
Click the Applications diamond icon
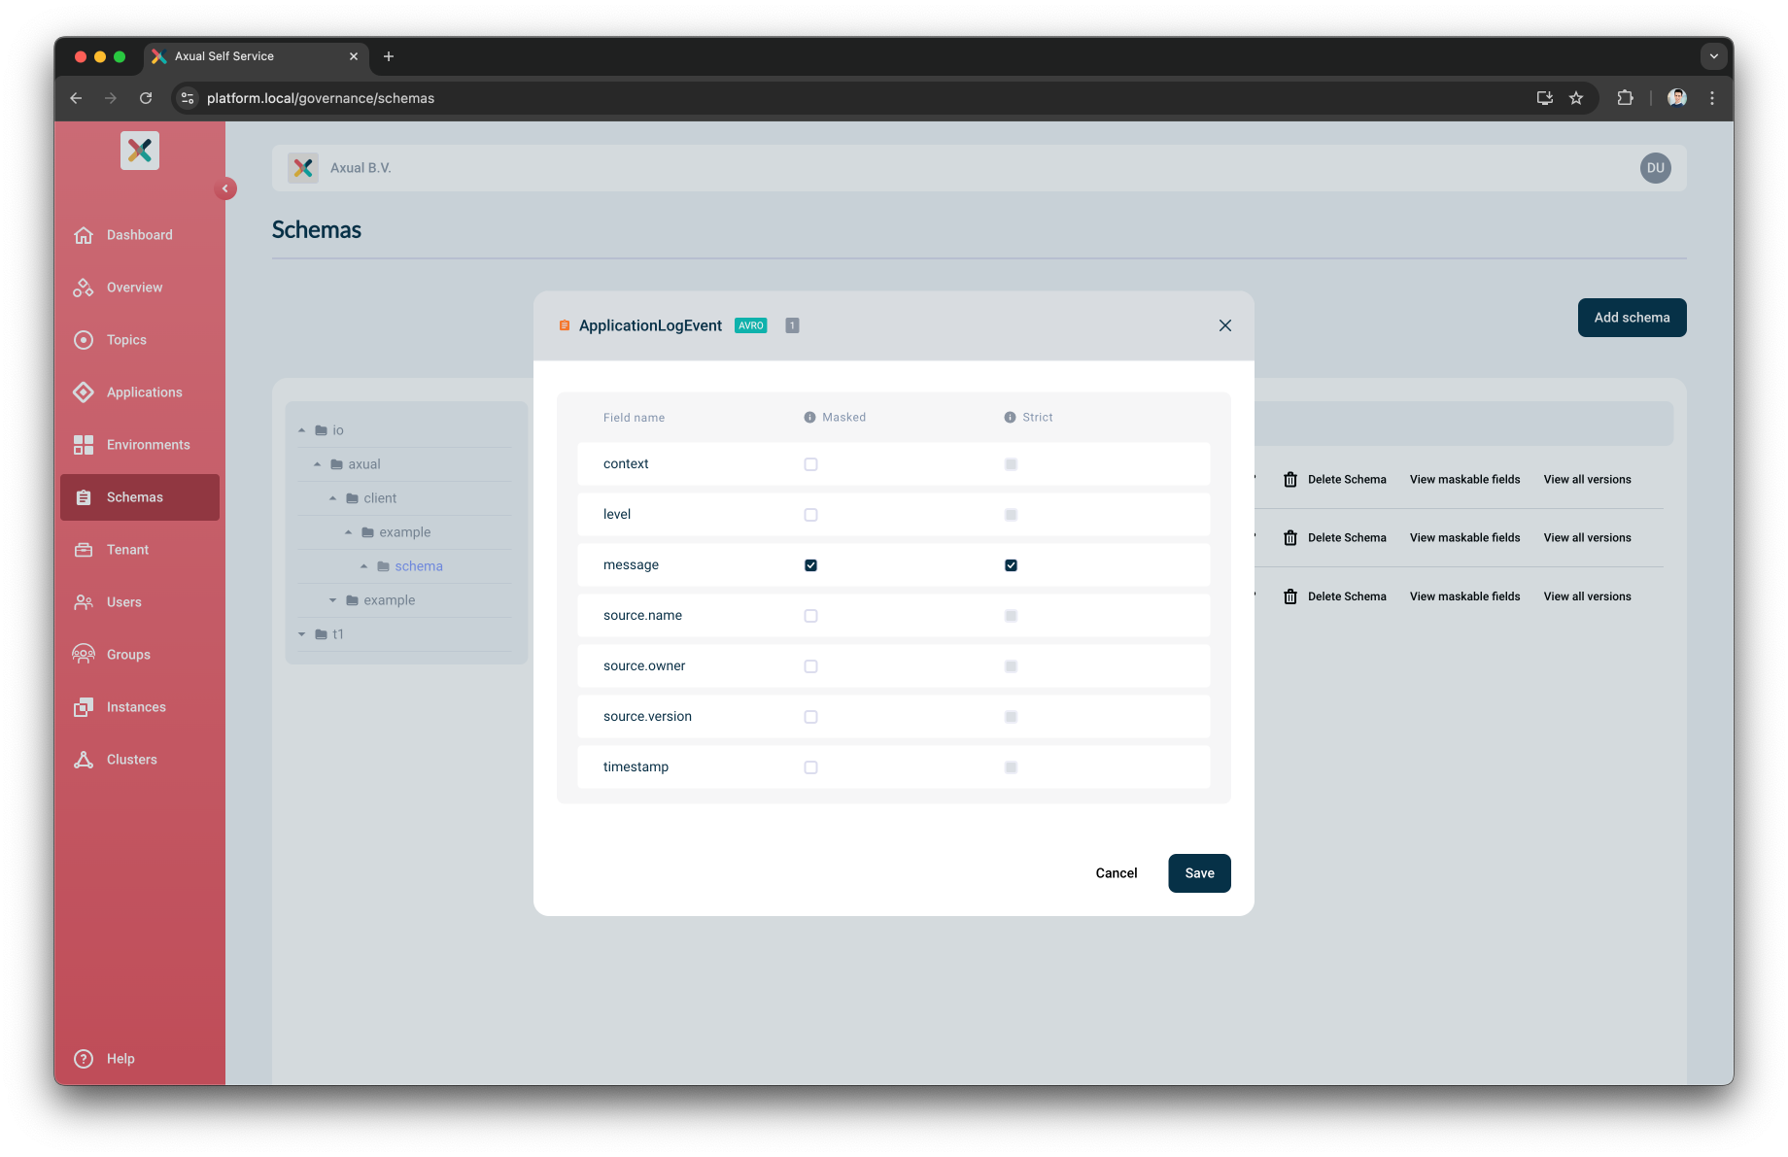84,392
